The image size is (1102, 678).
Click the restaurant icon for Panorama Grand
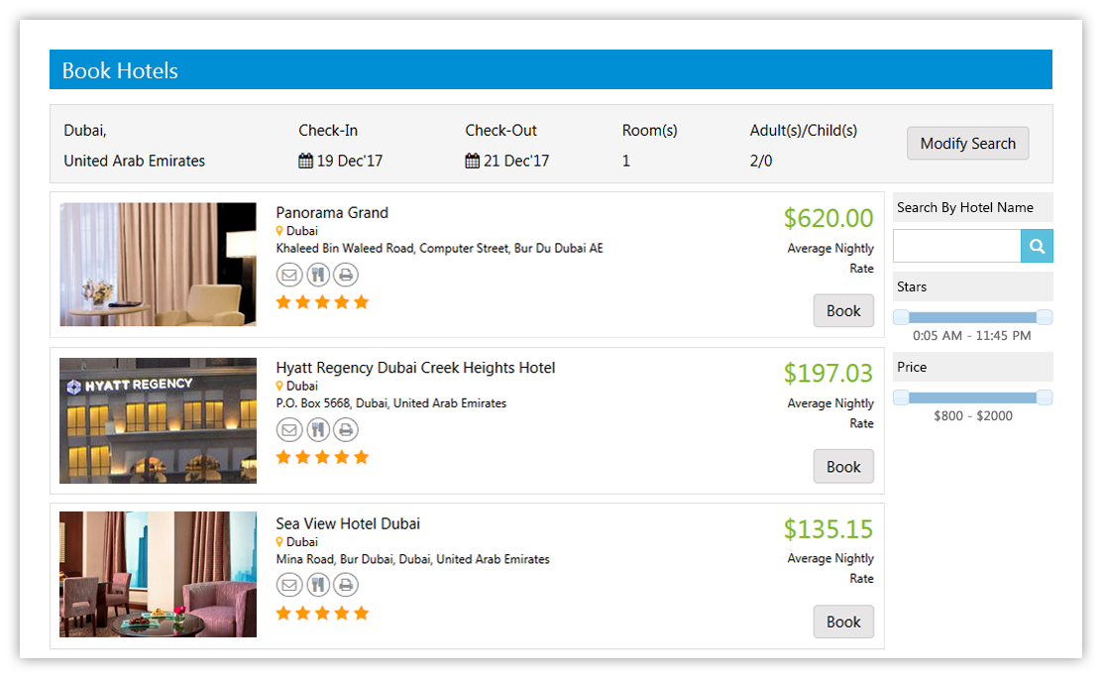tap(317, 275)
